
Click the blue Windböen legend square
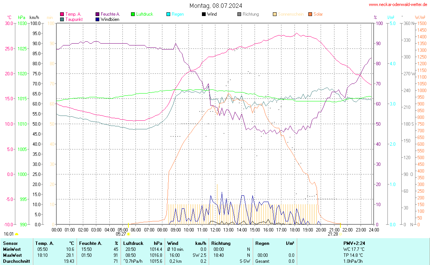[97, 19]
